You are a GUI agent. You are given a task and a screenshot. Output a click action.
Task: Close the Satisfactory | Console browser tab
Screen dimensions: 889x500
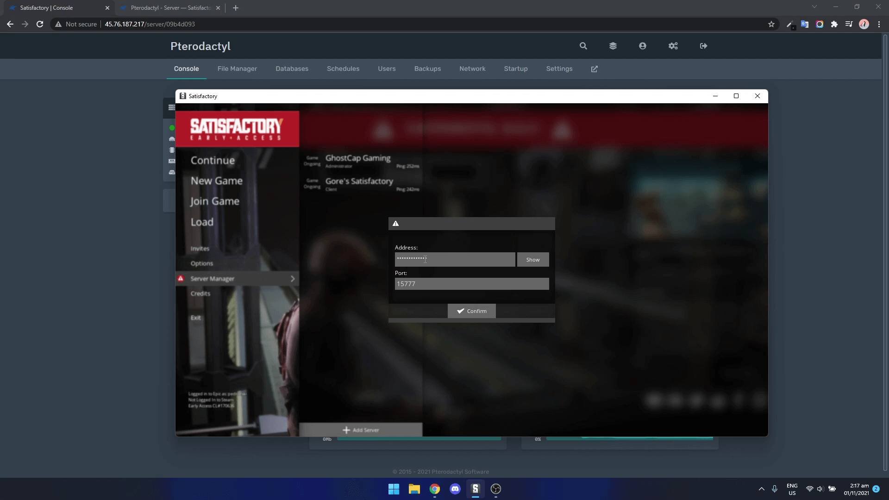point(107,8)
